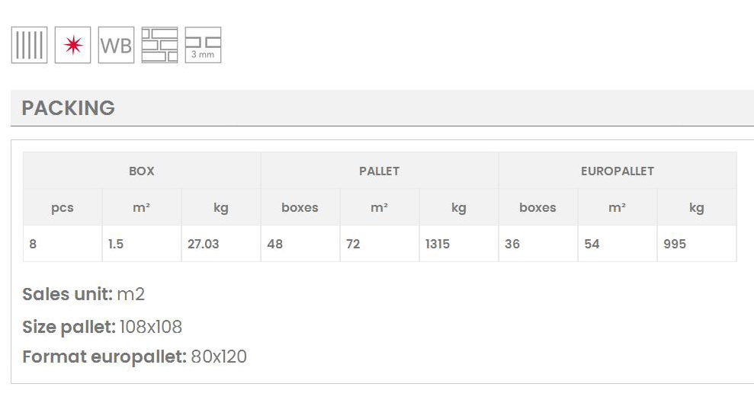Click the Size pallet 108x108 text
Screen dimensions: 754x403
click(x=102, y=327)
